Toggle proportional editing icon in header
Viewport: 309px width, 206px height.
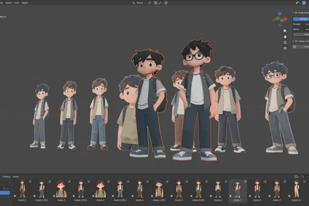click(166, 3)
